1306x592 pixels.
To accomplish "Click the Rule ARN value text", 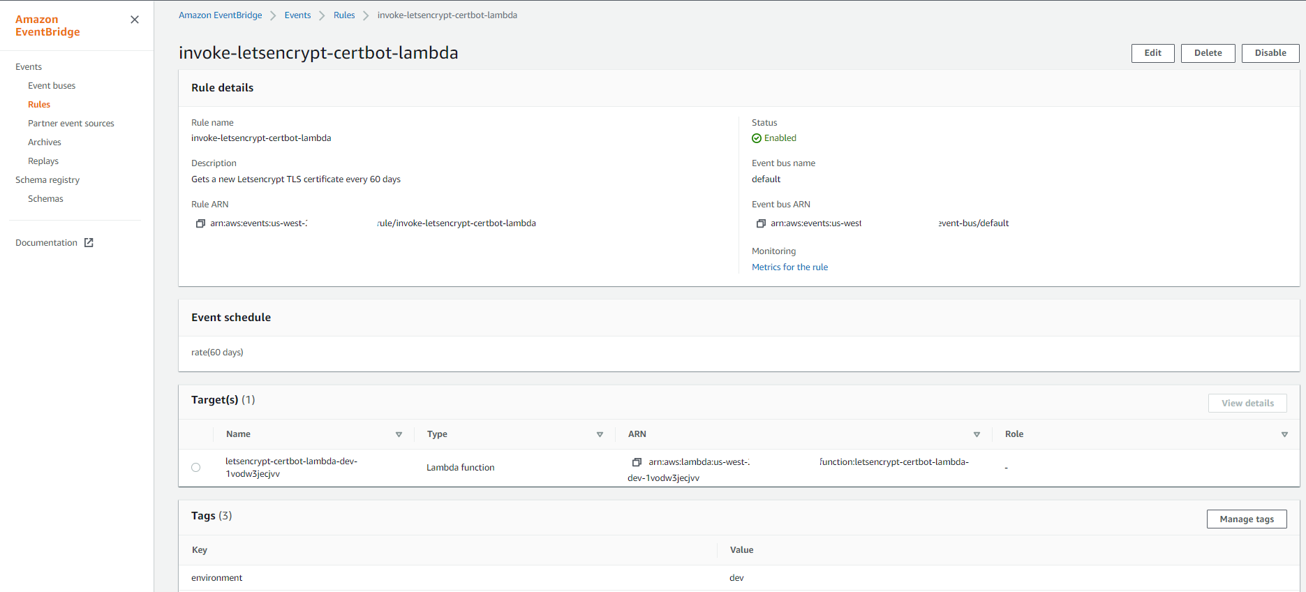I will 373,223.
